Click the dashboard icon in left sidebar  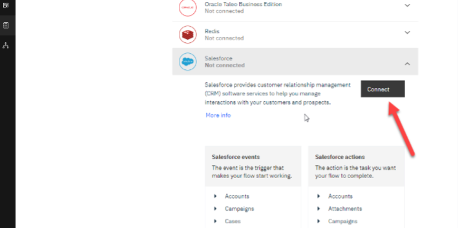6,5
